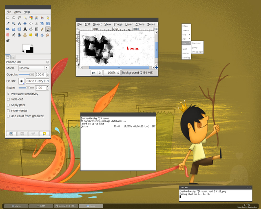261x209 pixels.
Task: Select the Paintbrush tool in toolbox
Action: point(48,29)
